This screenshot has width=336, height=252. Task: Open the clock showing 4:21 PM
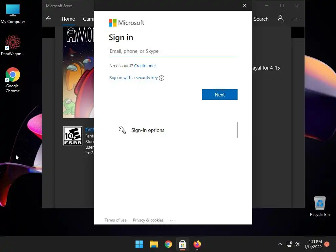[313, 244]
